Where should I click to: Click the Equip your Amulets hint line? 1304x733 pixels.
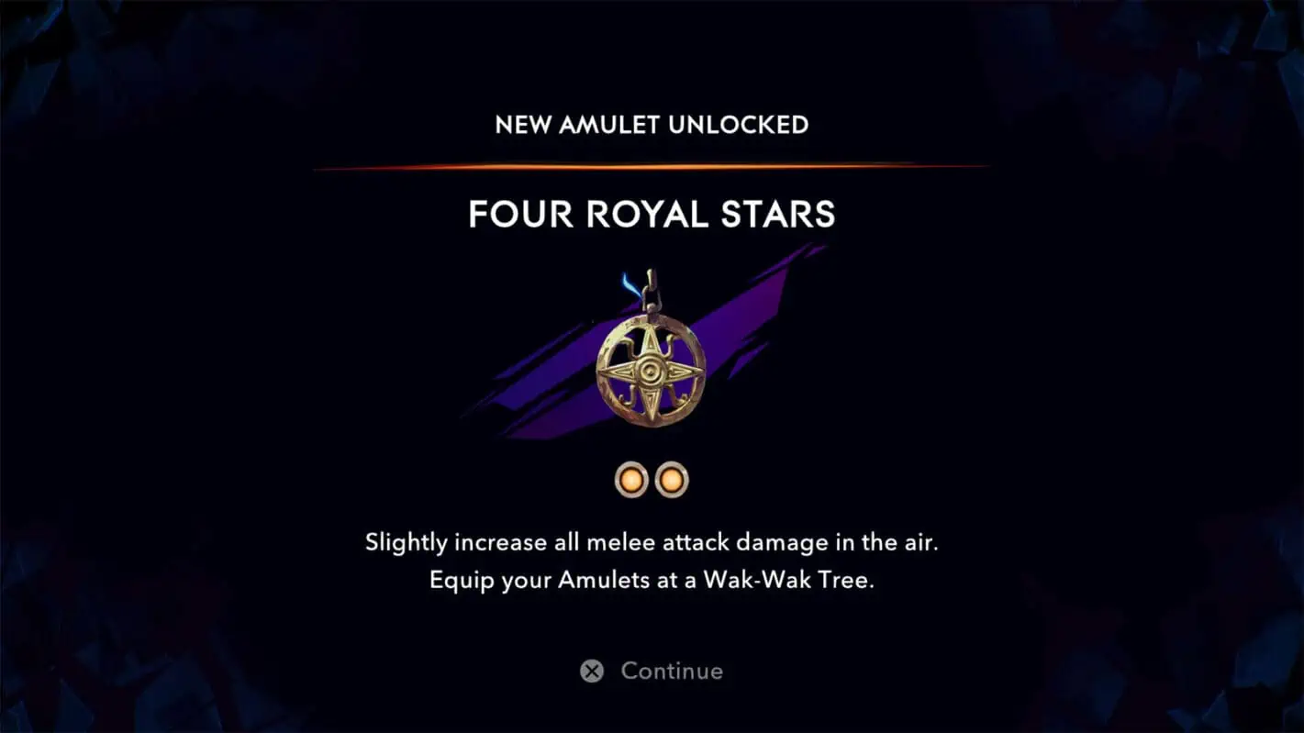[x=652, y=583]
